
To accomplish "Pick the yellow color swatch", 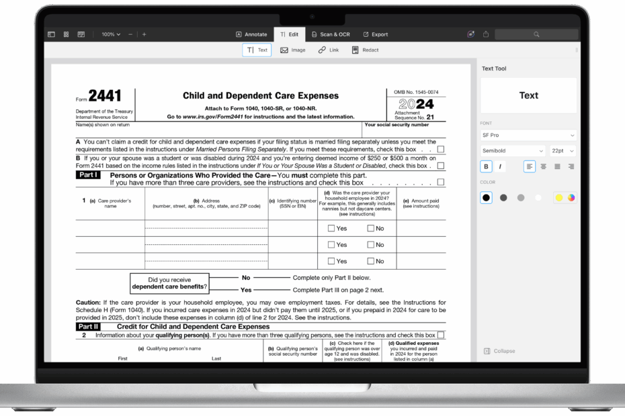I will [x=558, y=197].
